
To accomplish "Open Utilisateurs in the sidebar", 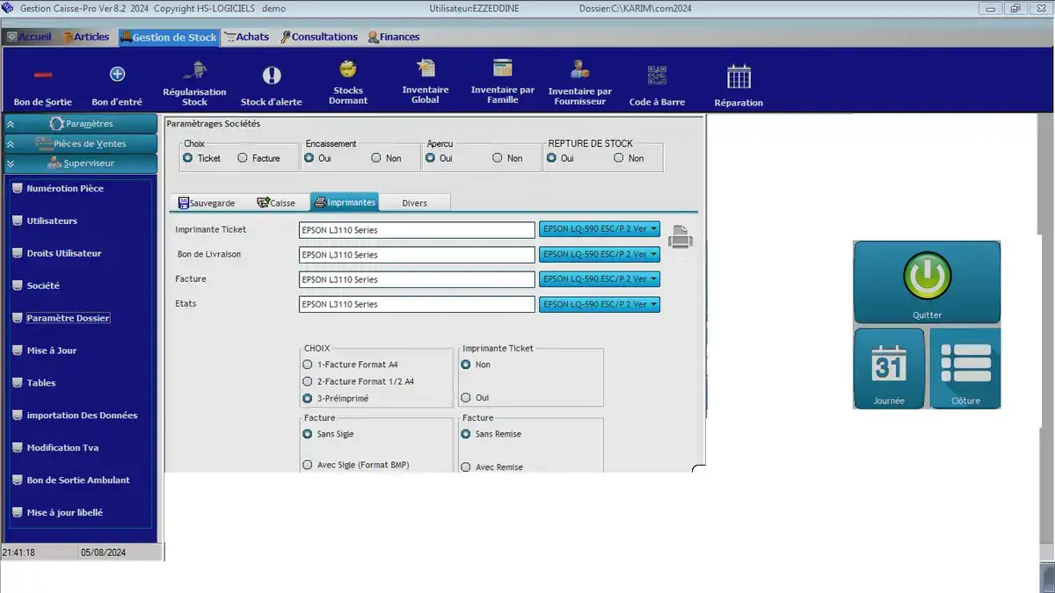I will (52, 221).
